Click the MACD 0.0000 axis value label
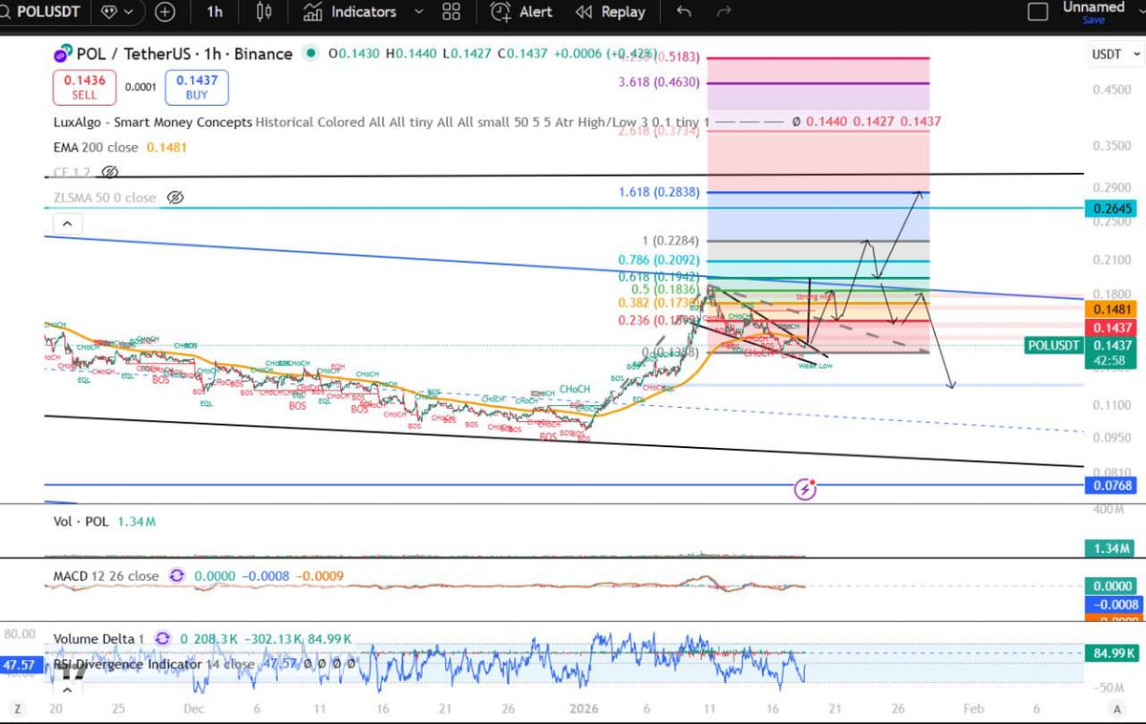Image resolution: width=1146 pixels, height=724 pixels. coord(1110,587)
